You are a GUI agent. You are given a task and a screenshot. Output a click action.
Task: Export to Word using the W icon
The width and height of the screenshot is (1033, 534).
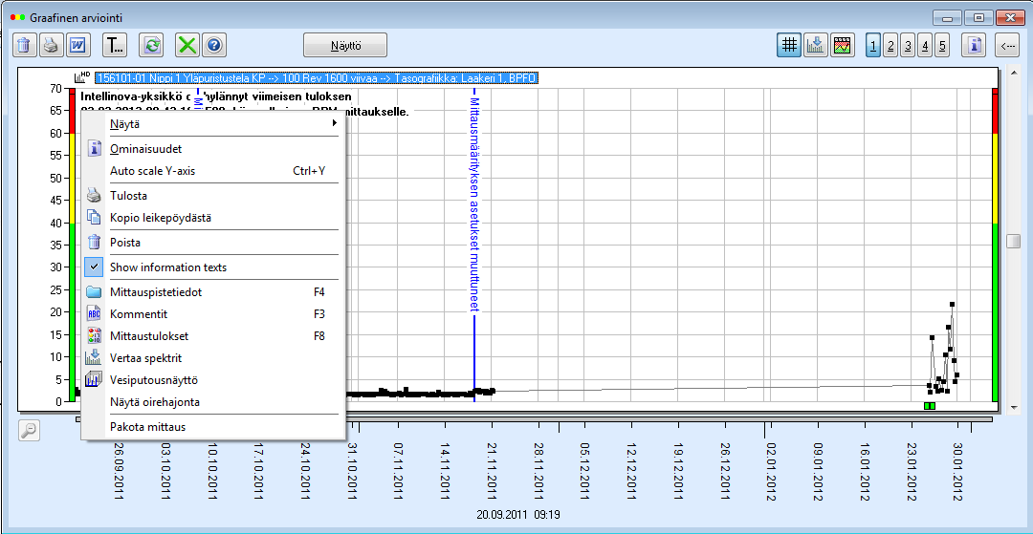pyautogui.click(x=78, y=46)
